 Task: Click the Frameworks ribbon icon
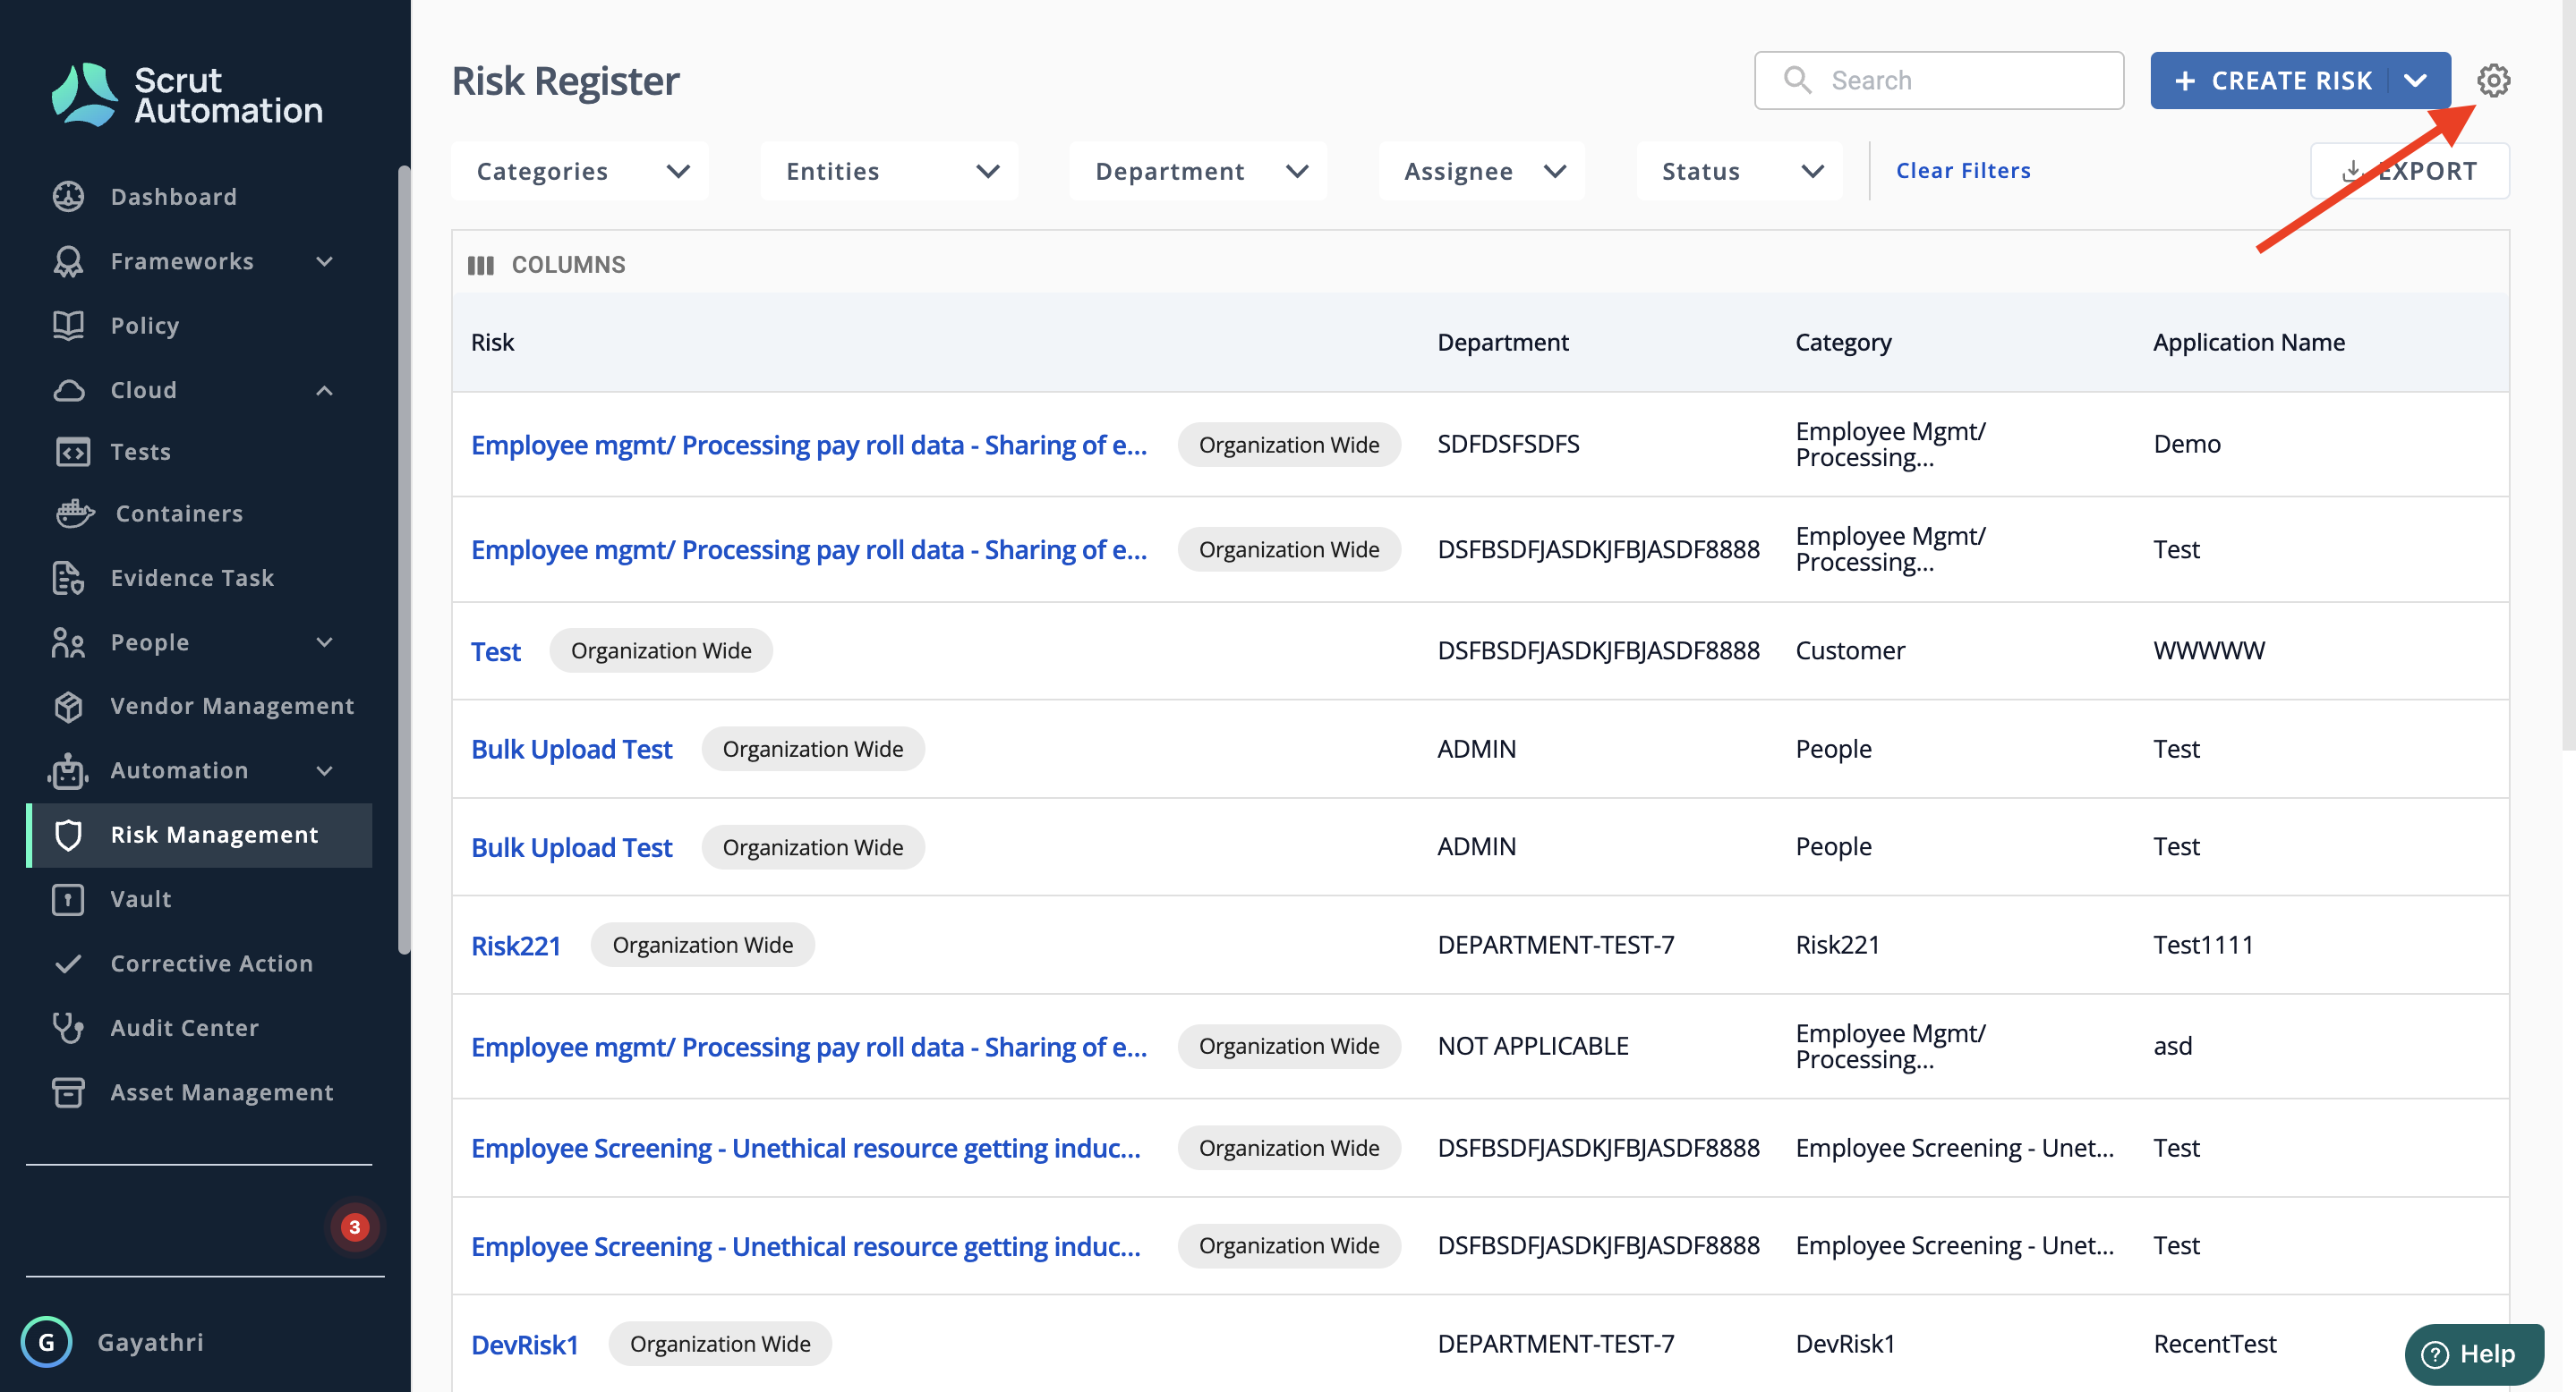pyautogui.click(x=68, y=262)
